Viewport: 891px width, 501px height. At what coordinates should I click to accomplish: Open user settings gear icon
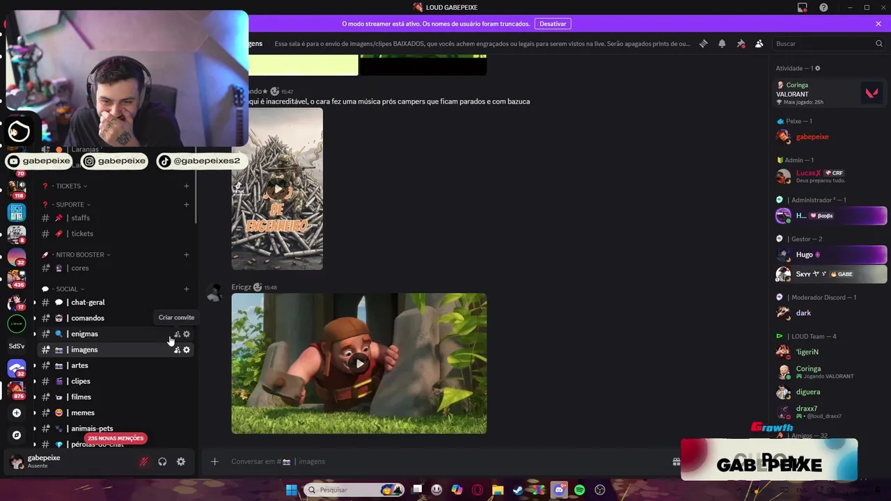point(181,461)
